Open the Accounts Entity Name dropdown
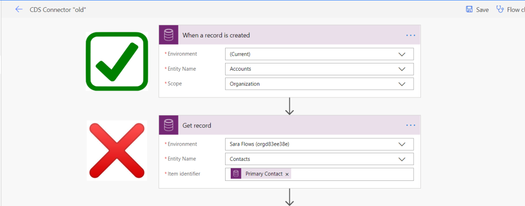 401,69
